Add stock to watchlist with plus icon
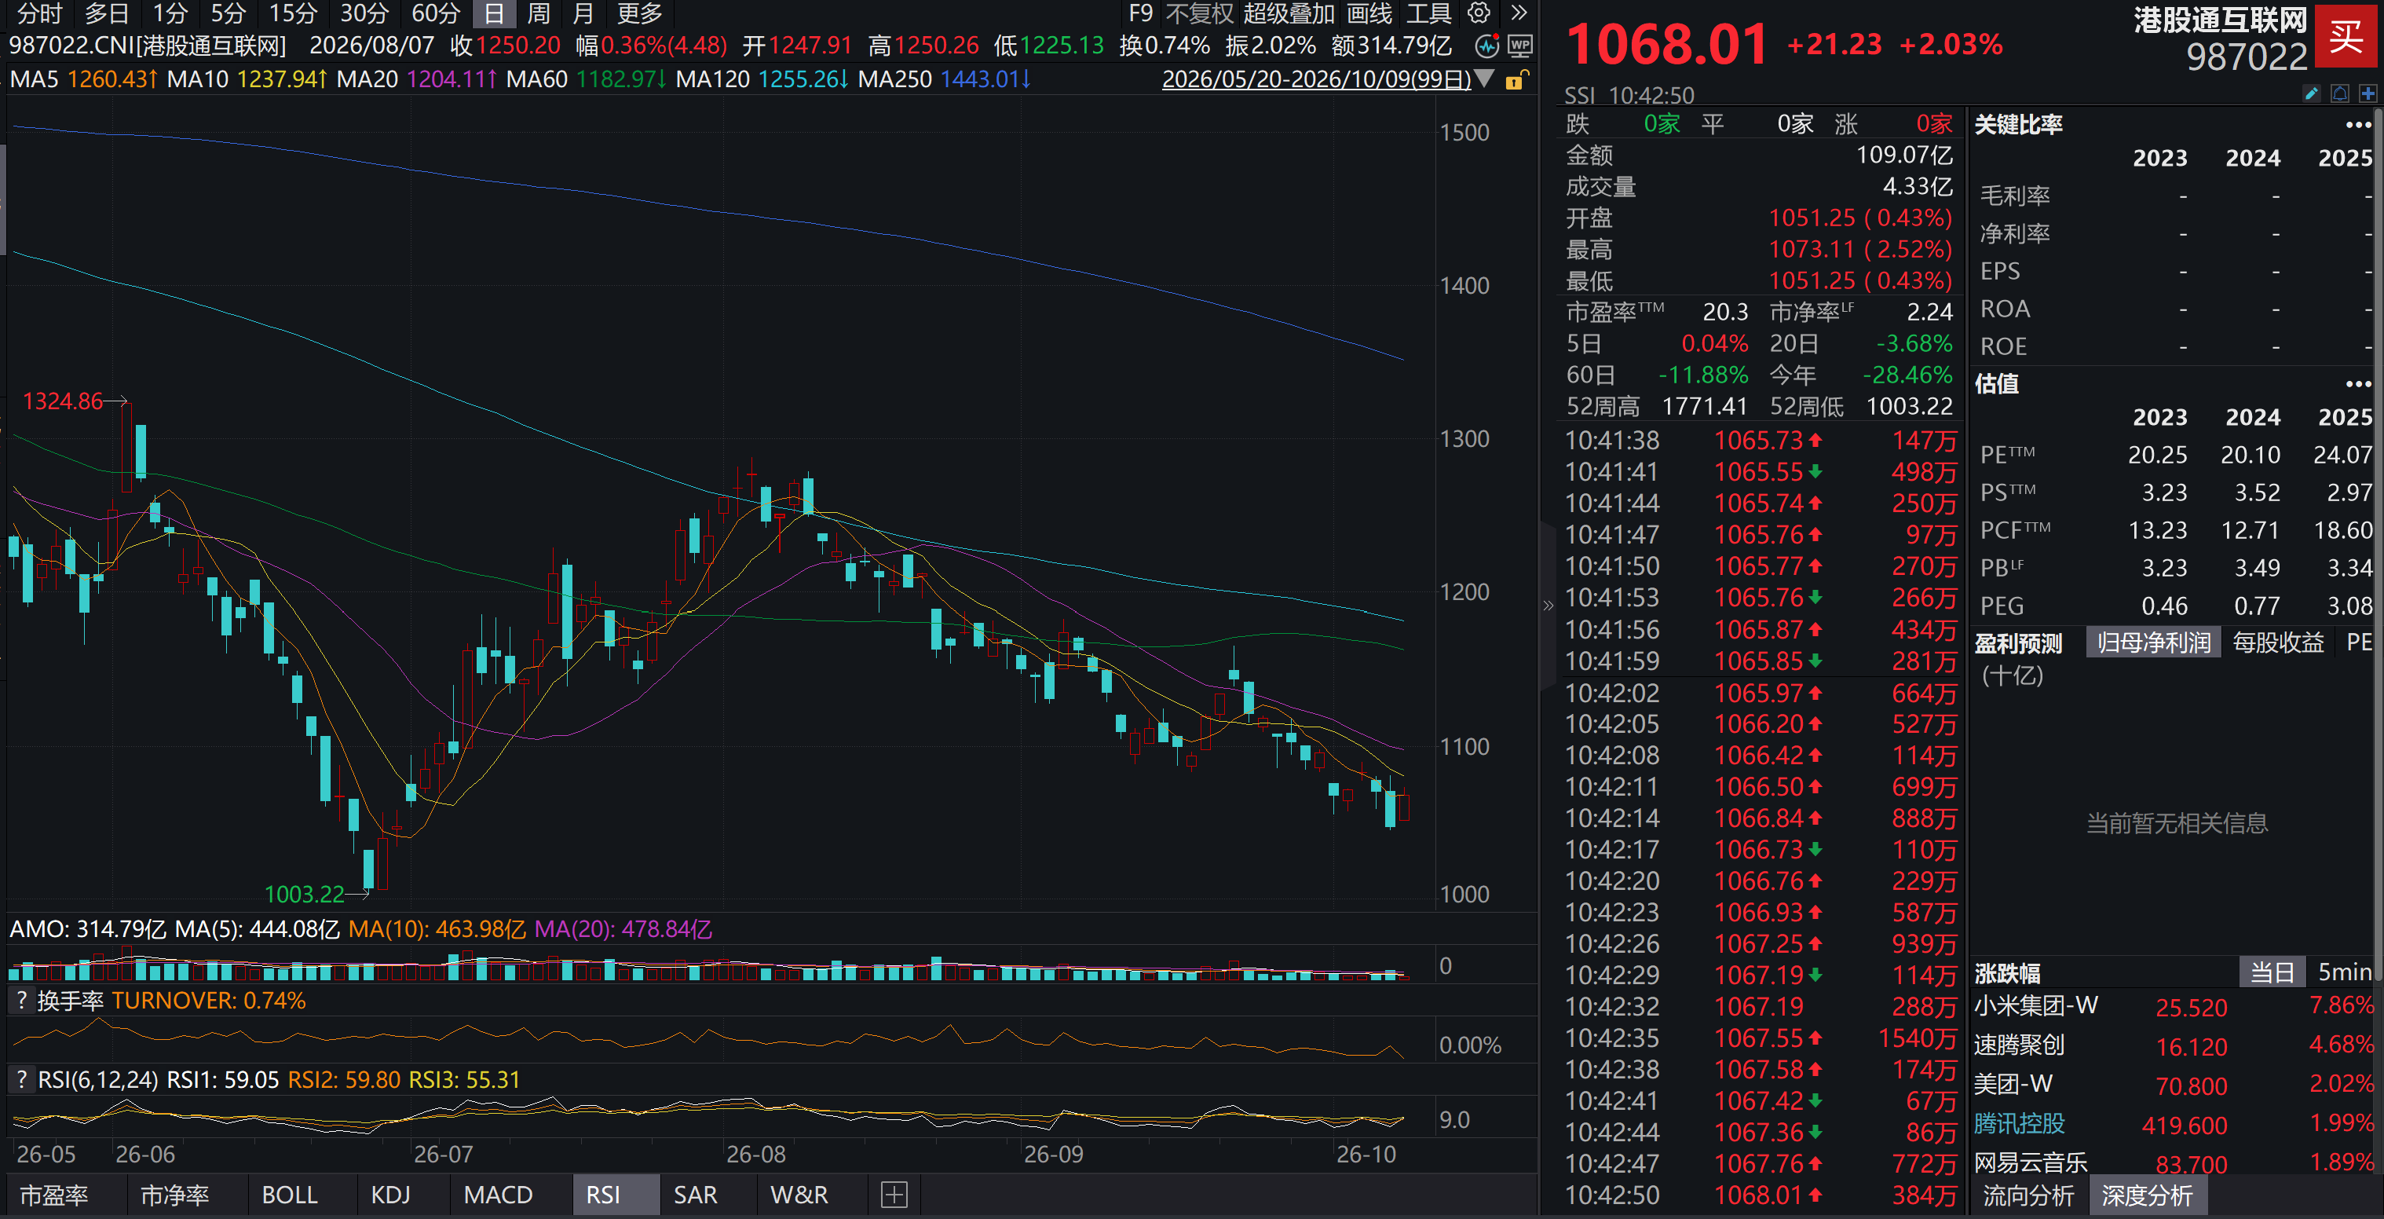This screenshot has height=1219, width=2384. tap(2368, 93)
